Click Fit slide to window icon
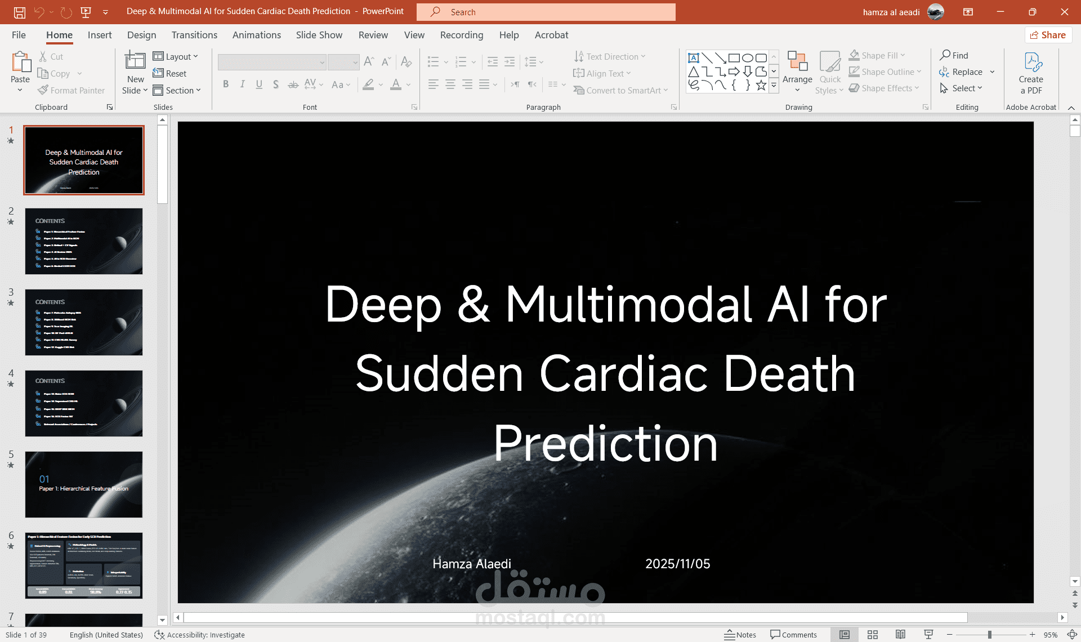1081x642 pixels. pos(1072,635)
